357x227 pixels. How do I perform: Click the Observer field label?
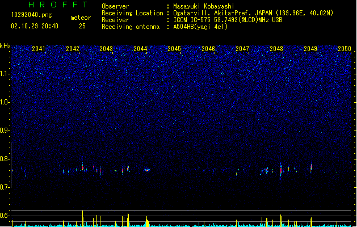pyautogui.click(x=115, y=6)
